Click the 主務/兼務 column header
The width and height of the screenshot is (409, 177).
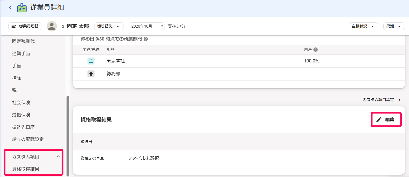pyautogui.click(x=91, y=50)
